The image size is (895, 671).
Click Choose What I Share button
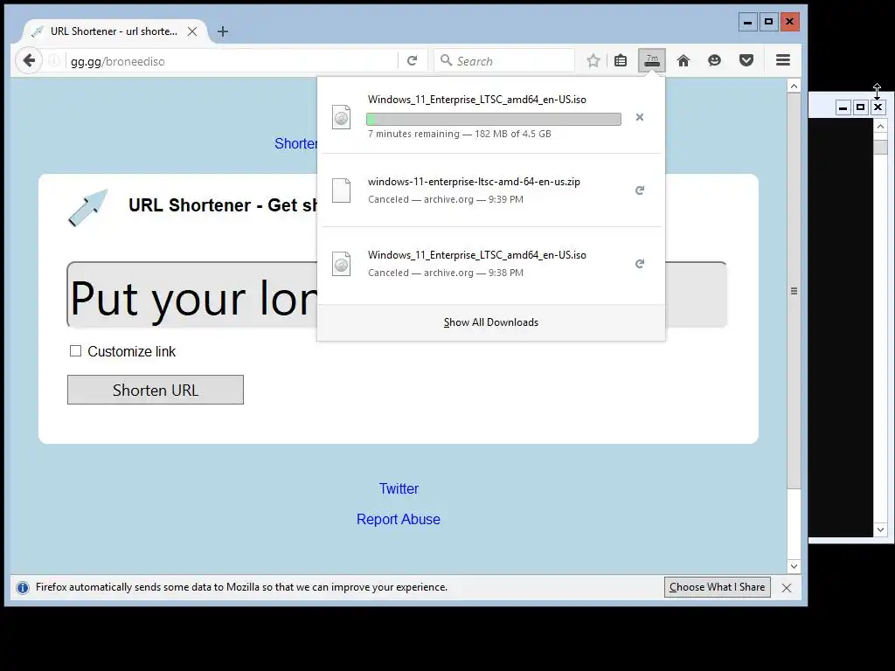[717, 587]
